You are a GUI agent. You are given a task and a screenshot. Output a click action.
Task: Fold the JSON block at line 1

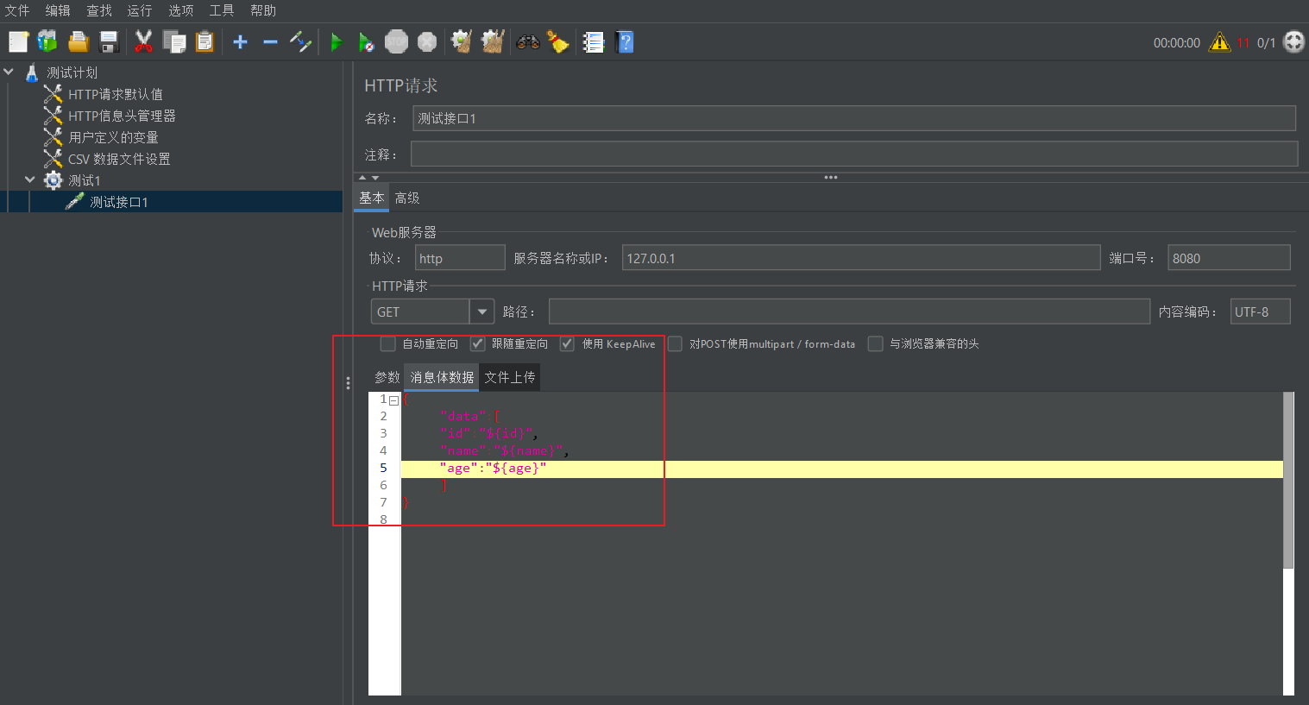pos(393,400)
